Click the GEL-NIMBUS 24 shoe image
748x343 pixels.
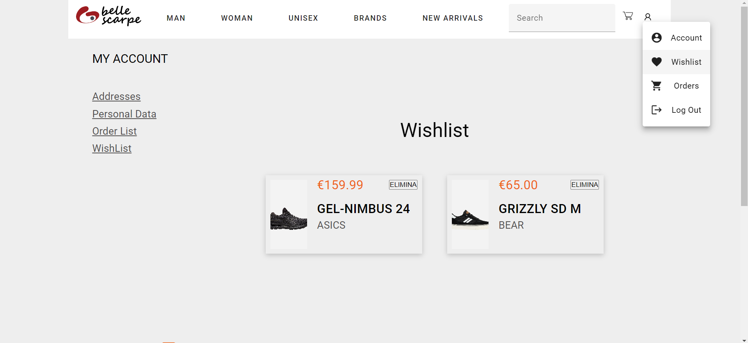[x=288, y=215]
